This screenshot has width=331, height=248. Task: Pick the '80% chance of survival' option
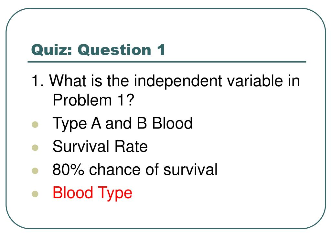tap(135, 169)
